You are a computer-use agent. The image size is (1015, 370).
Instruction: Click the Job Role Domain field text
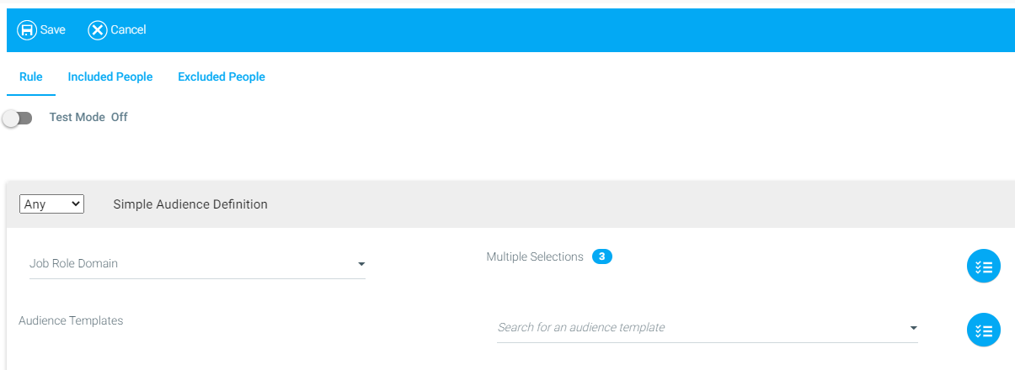click(73, 263)
